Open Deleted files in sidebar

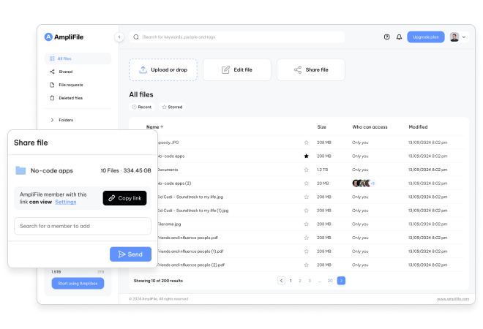pyautogui.click(x=70, y=97)
